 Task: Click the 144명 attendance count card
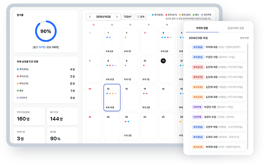[63, 116]
